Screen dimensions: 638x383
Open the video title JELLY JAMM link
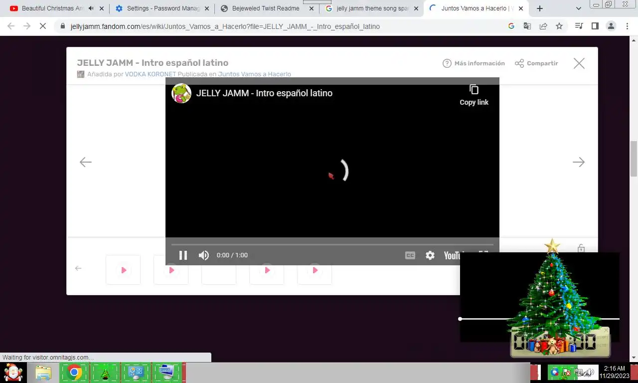[x=264, y=93]
